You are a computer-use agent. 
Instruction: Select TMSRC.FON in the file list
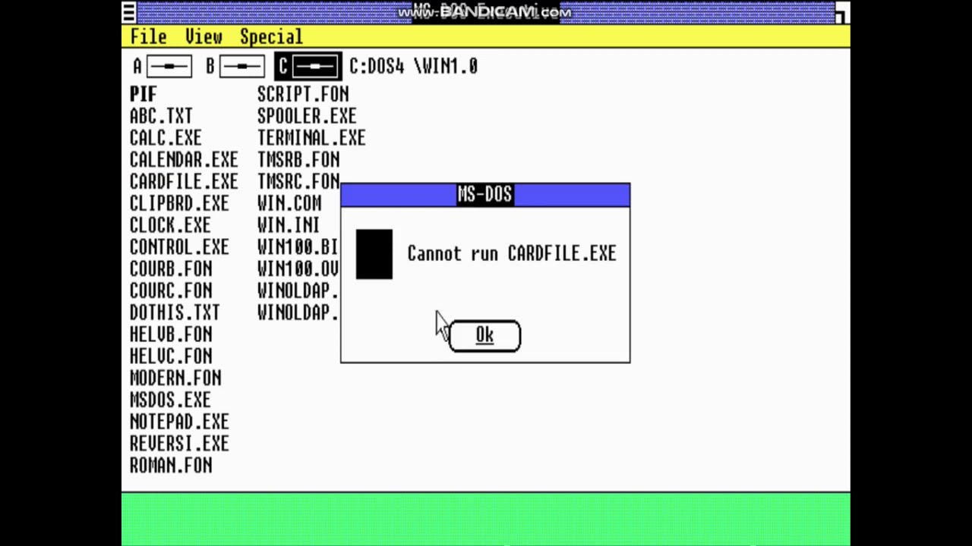298,182
